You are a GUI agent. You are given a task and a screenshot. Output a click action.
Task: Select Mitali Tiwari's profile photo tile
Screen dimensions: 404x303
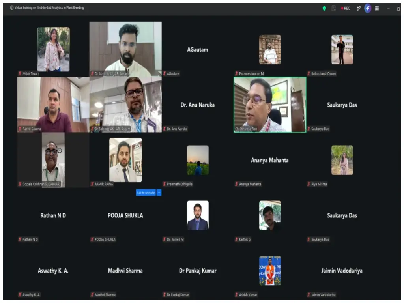tap(53, 49)
